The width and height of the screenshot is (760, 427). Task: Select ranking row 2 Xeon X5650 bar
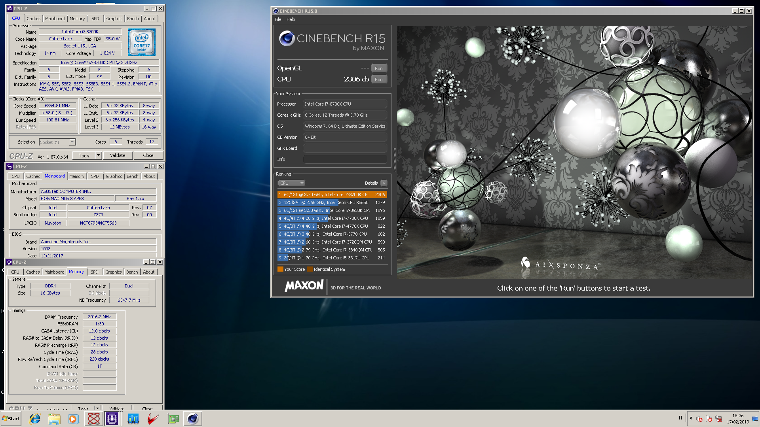point(332,202)
